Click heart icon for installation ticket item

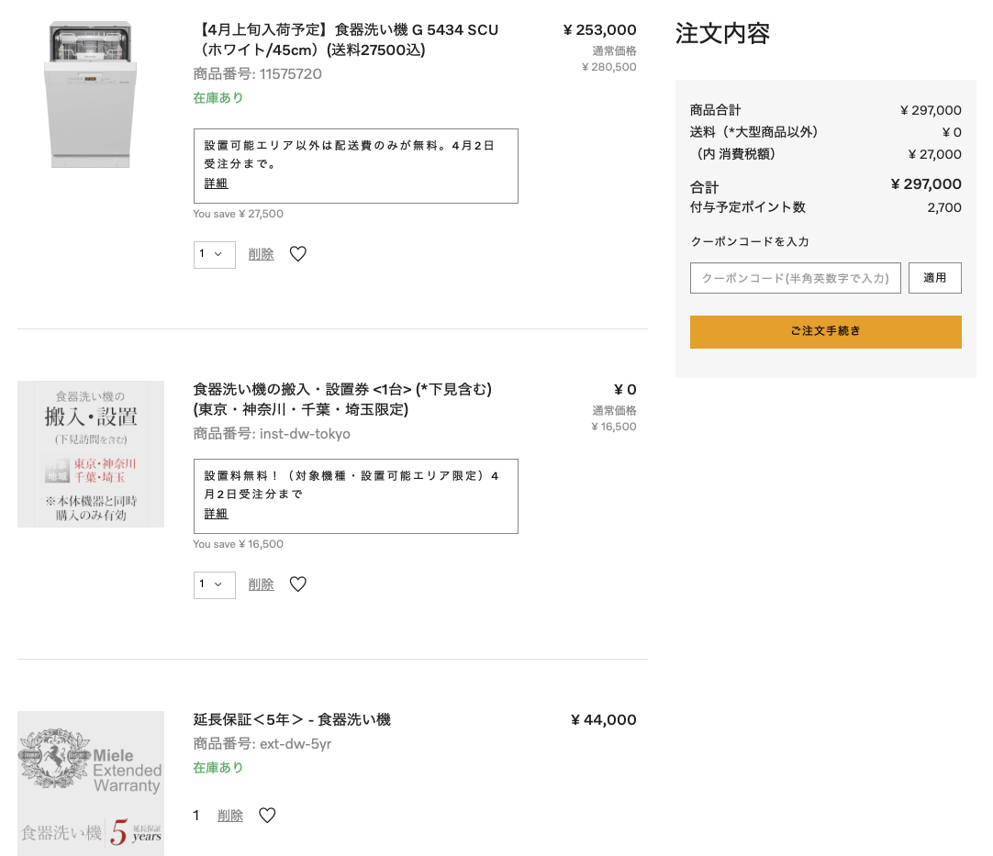pyautogui.click(x=297, y=584)
